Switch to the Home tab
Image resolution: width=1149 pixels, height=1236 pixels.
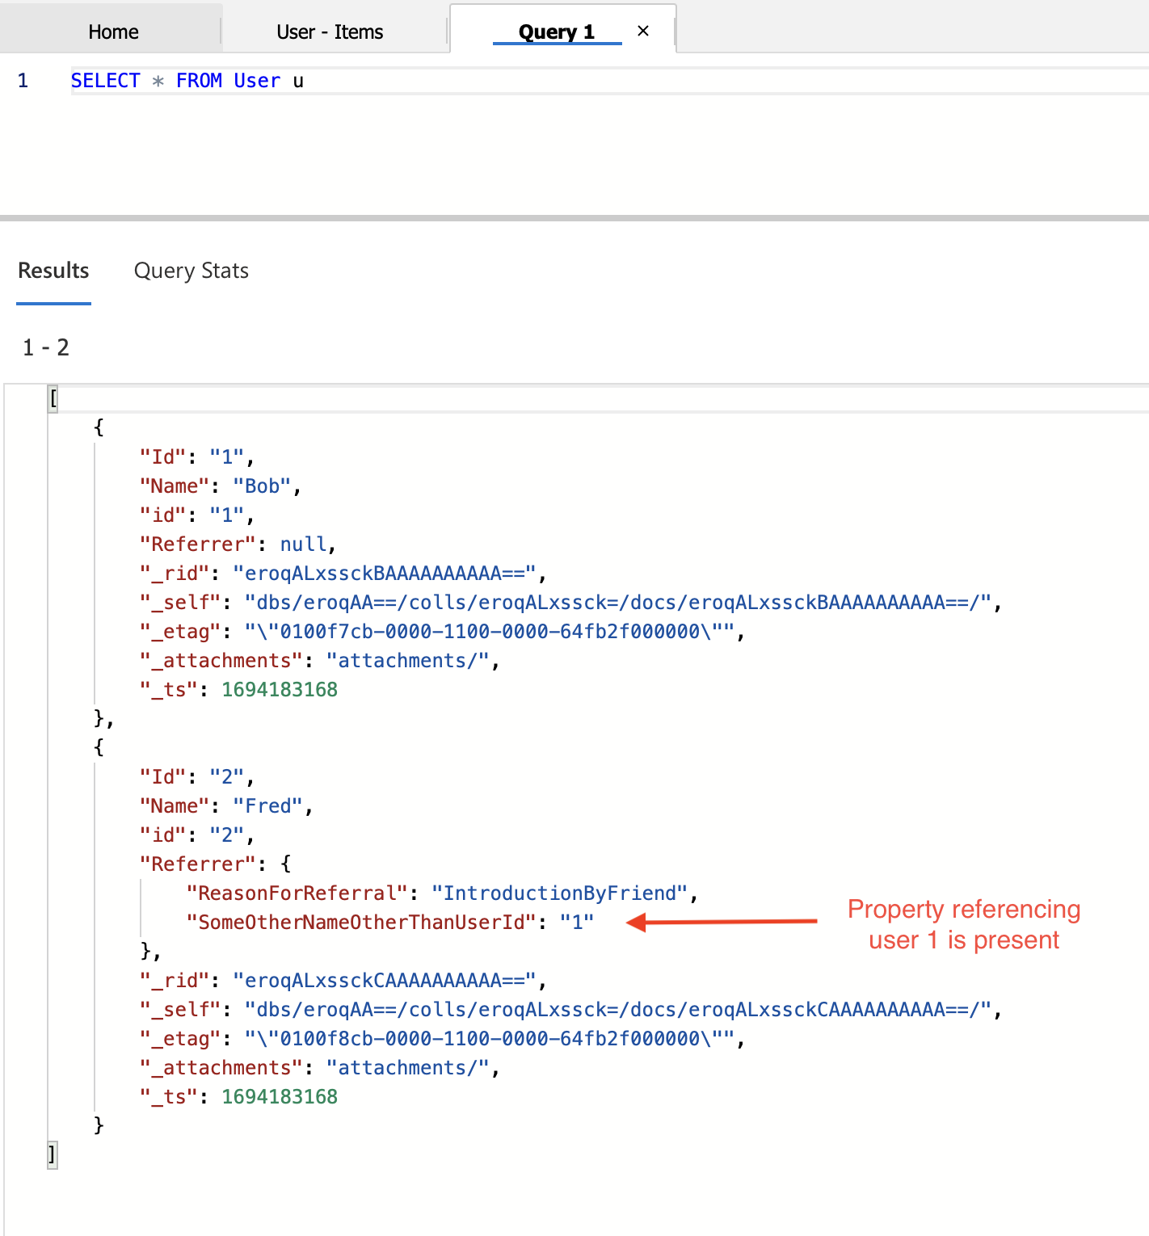[x=112, y=31]
